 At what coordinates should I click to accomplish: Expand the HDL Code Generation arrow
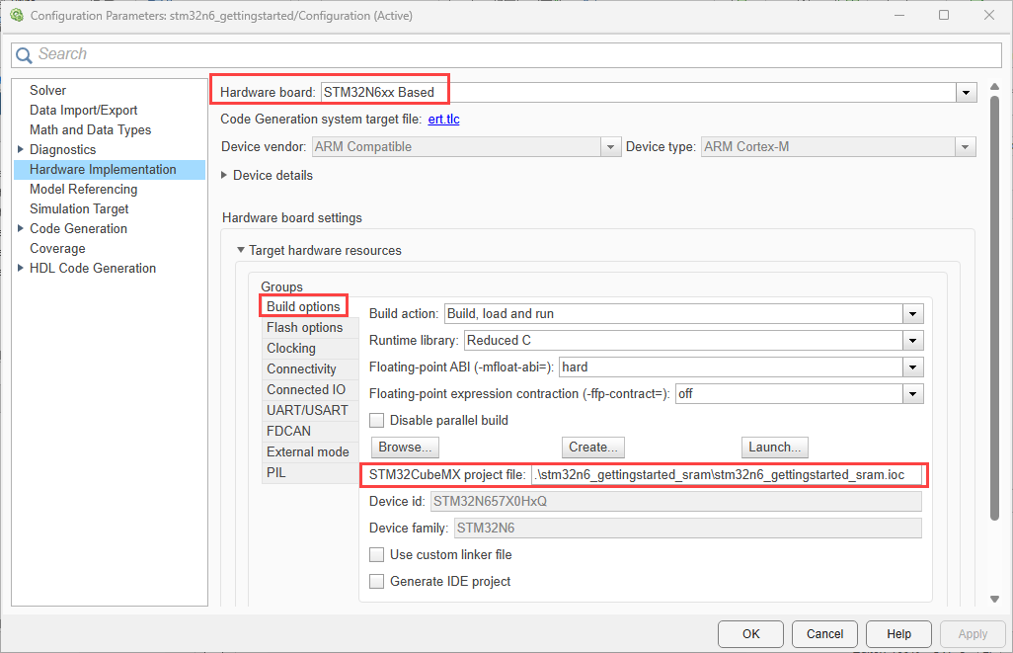20,268
